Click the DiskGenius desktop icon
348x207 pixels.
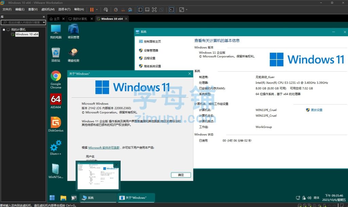56,124
